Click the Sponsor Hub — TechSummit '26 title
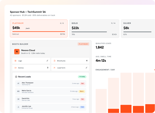This screenshot has height=113, width=155. pyautogui.click(x=28, y=12)
